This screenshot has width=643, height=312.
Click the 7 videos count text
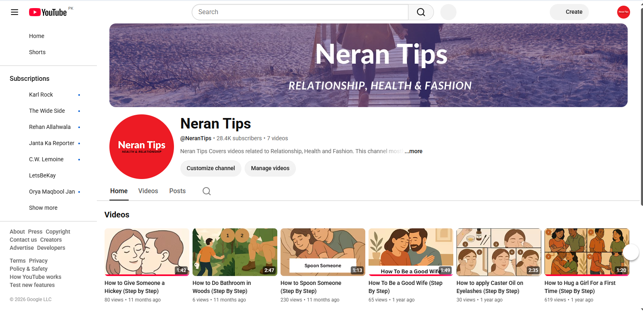pyautogui.click(x=278, y=138)
